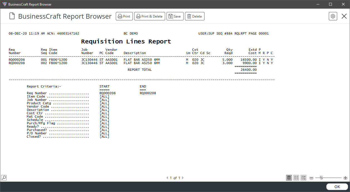Click the document page icon beside the heading

(x=12, y=16)
